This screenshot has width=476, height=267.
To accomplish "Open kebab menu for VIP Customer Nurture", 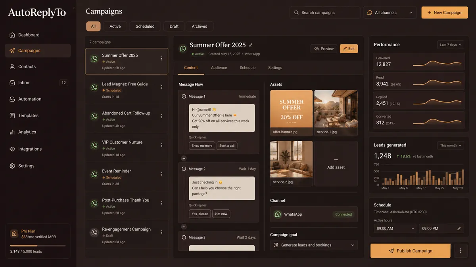I will [161, 145].
